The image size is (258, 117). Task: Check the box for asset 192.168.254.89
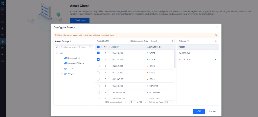pos(98,92)
